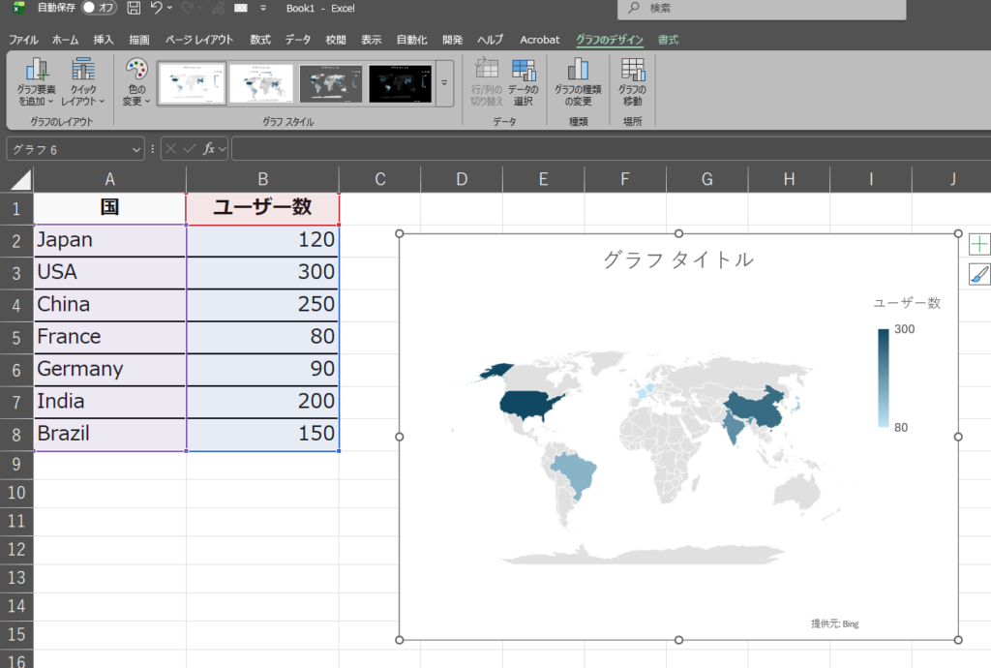This screenshot has width=991, height=668.
Task: Toggle the 自動保存 (AutoSave) switch
Action: pyautogui.click(x=99, y=9)
